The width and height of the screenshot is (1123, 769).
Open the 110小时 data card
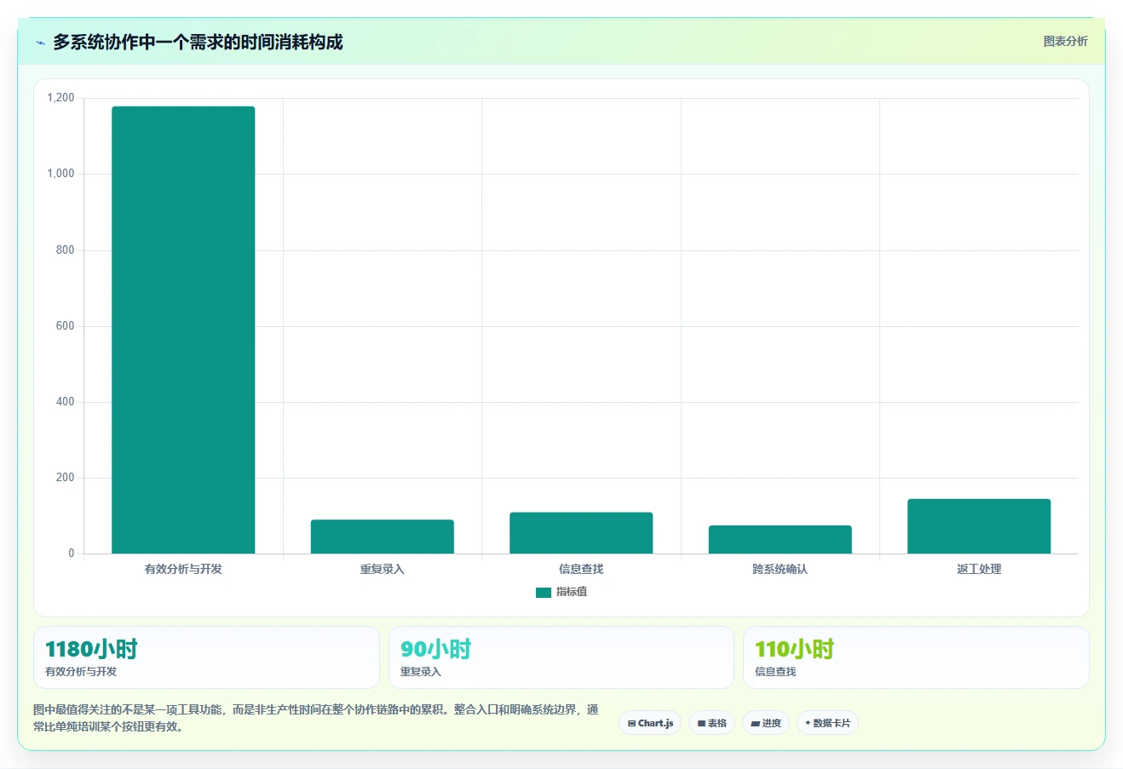916,657
